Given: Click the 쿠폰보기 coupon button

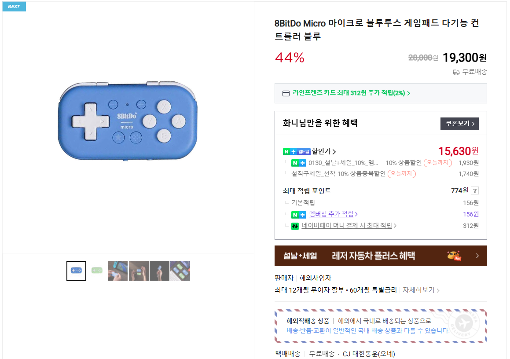Looking at the screenshot, I should pyautogui.click(x=459, y=124).
